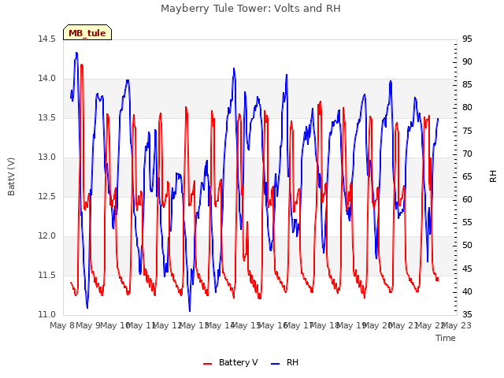Click the blue RH legend swatch
The height and width of the screenshot is (378, 504).
click(276, 363)
